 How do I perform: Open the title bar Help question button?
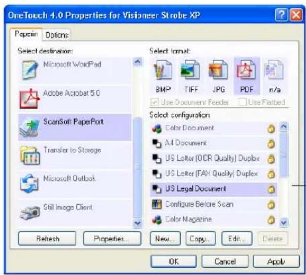pos(281,15)
